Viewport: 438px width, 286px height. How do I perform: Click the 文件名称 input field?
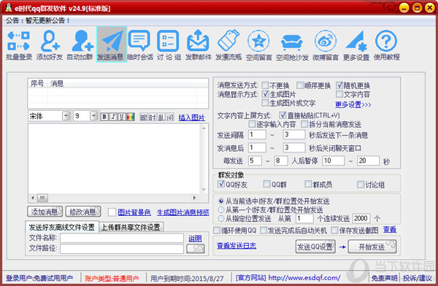point(122,238)
